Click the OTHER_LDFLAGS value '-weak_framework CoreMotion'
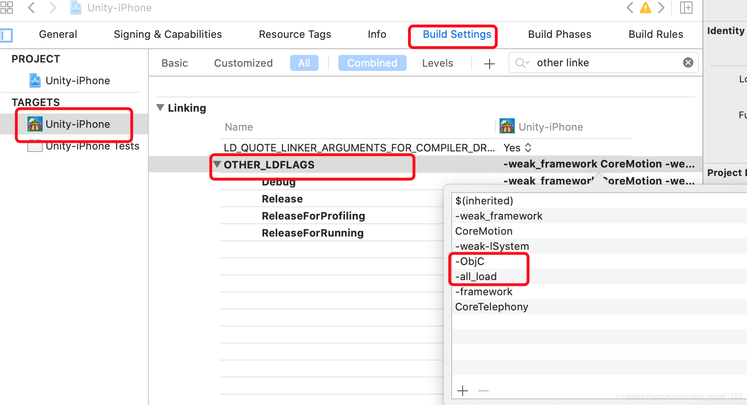Viewport: 747px width, 405px height. (599, 164)
